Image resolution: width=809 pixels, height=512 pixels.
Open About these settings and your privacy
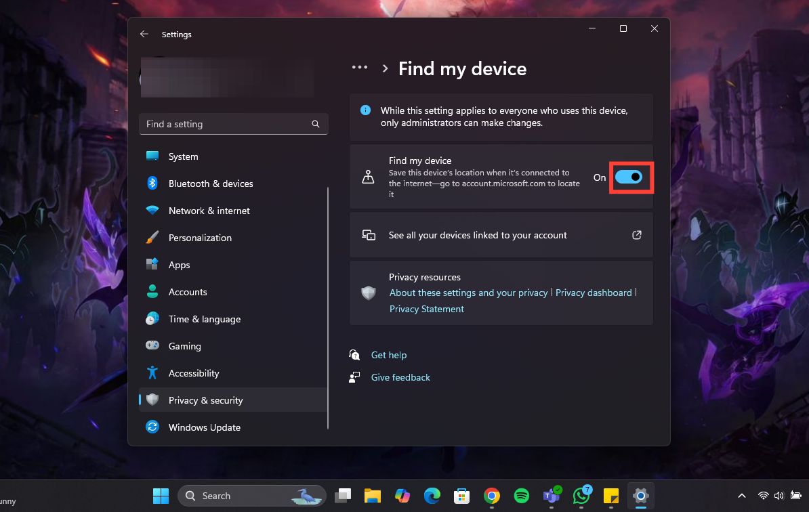pos(468,293)
